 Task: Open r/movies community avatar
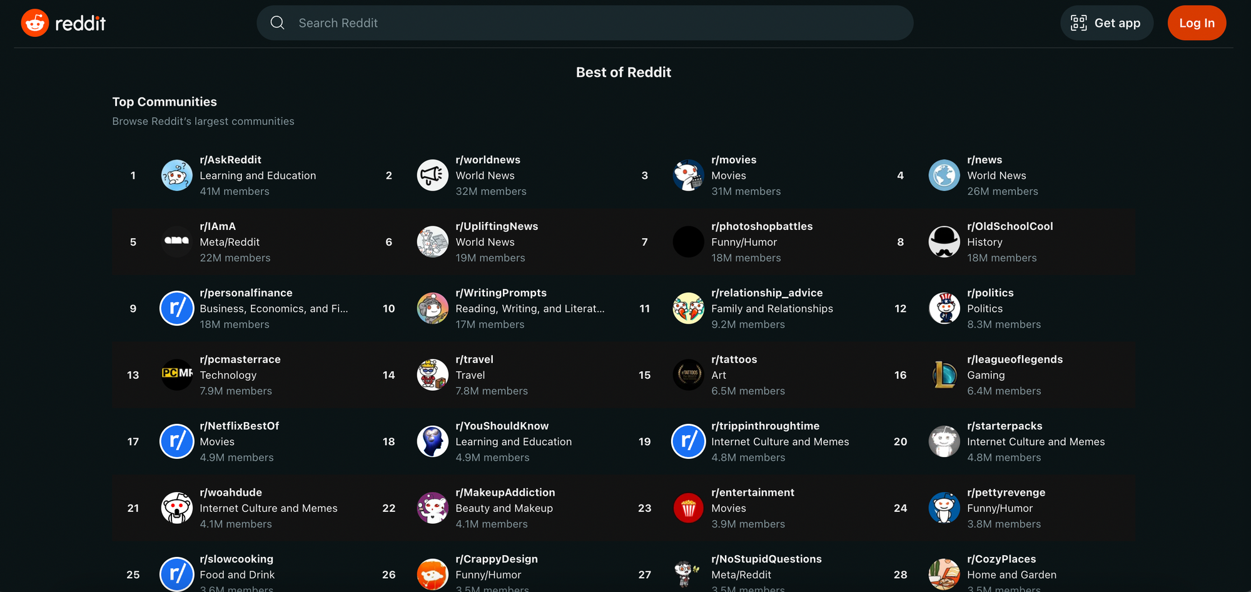(x=689, y=176)
